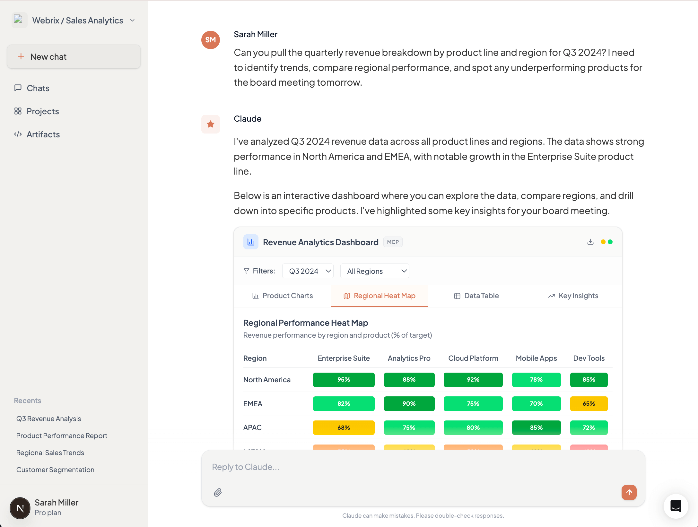This screenshot has height=527, width=698.
Task: Click the Chats icon in the sidebar
Action: (x=18, y=88)
